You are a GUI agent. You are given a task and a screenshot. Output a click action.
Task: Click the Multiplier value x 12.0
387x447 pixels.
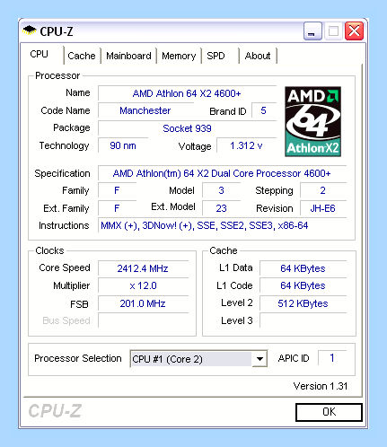pyautogui.click(x=143, y=285)
